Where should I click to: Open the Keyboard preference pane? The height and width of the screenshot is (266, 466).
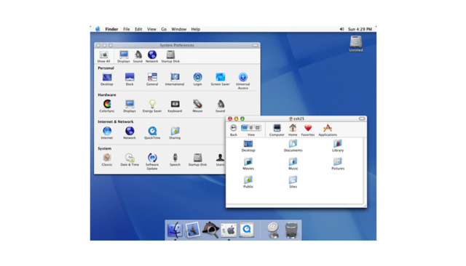pos(175,106)
